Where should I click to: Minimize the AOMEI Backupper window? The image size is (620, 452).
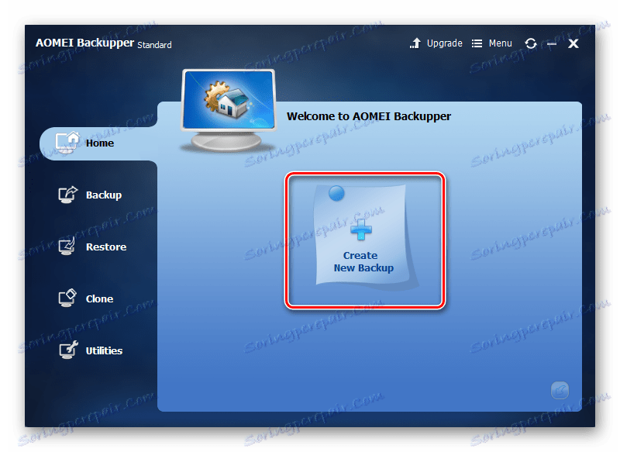[x=552, y=44]
